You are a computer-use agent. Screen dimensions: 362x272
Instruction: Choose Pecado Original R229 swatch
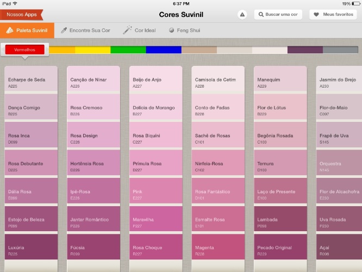[x=280, y=246]
